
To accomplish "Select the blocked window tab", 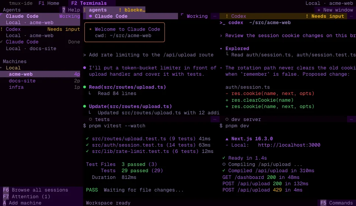I will 132,10.
